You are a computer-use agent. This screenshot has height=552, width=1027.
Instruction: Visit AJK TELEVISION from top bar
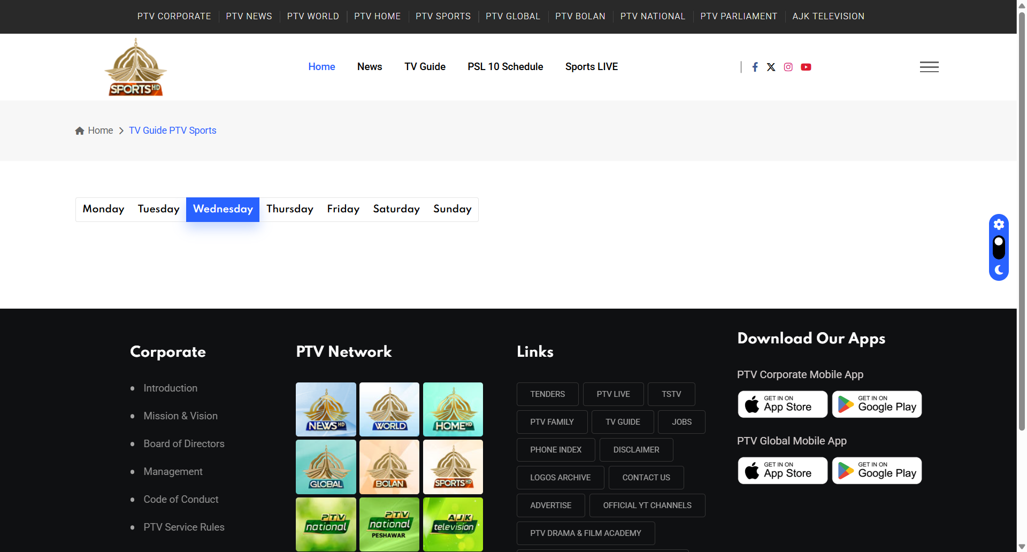pos(828,17)
